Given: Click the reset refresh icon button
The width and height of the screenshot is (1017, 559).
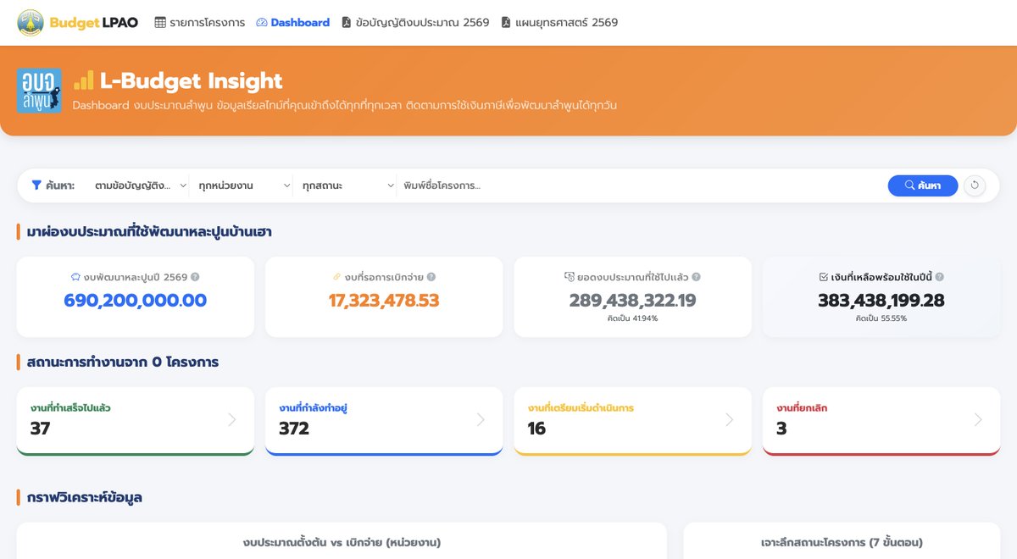Looking at the screenshot, I should tap(975, 185).
